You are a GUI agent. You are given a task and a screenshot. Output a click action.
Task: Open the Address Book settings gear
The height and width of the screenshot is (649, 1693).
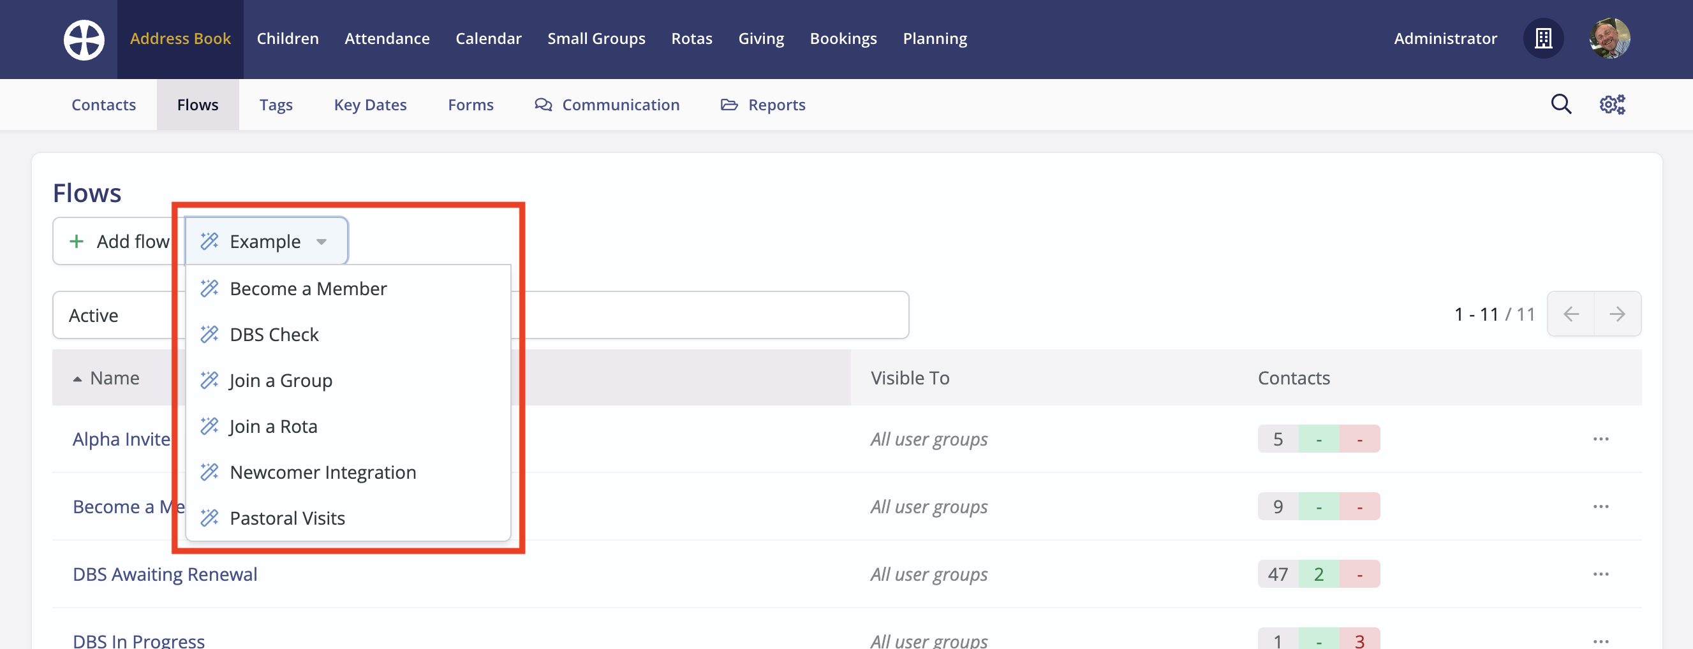tap(1613, 104)
